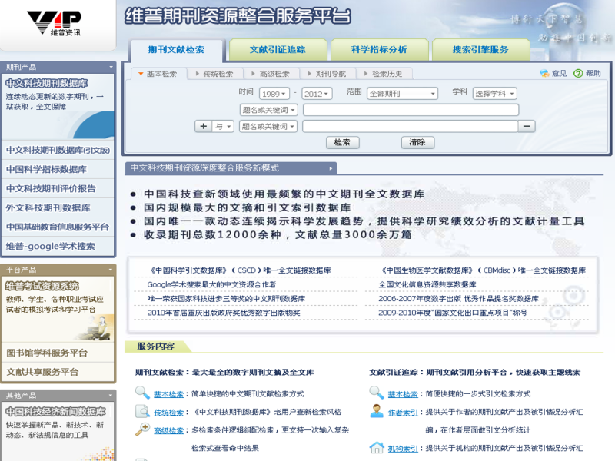Click 基本检索 link under 文献引证追踪 section

403,394
